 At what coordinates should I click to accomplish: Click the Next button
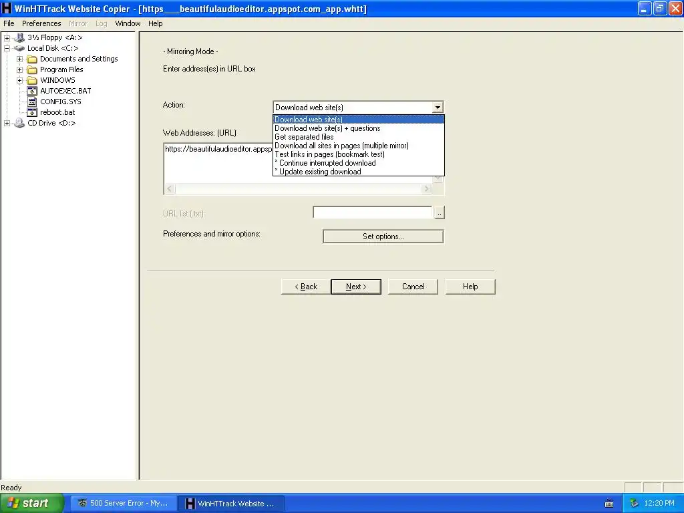(x=356, y=287)
